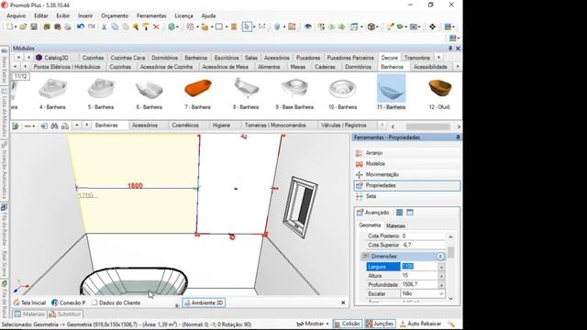This screenshot has width=587, height=330.
Task: Toggle the Colisão option in status bar
Action: (x=348, y=324)
